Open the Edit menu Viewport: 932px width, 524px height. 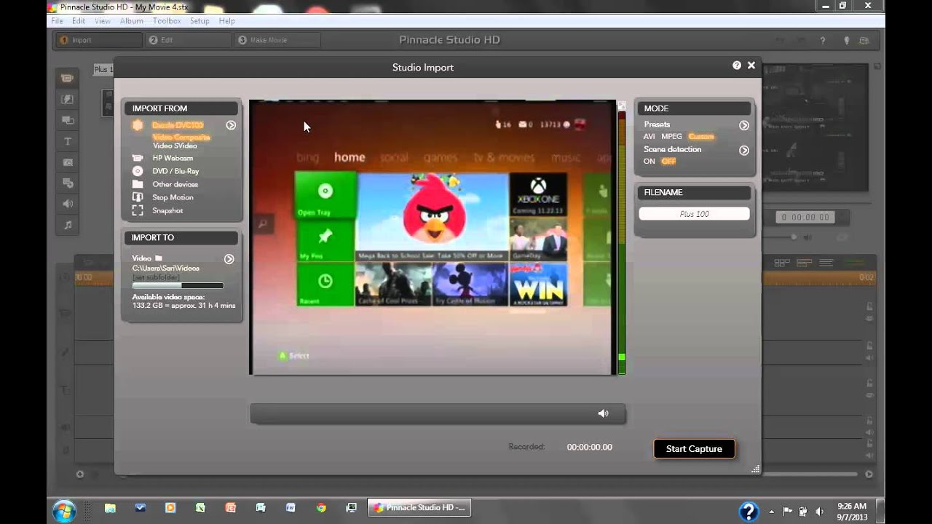[x=79, y=21]
